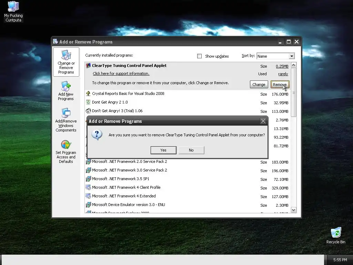Click the 176.00MB size value
Viewport: 353px width, 265px height.
click(x=280, y=94)
